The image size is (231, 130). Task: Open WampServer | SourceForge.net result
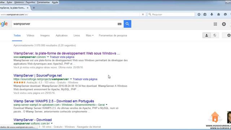(38, 75)
